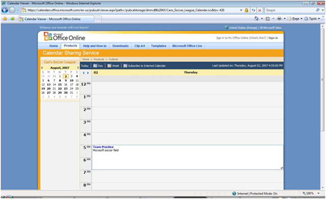Click Add to Favorites star-plus icon

click(13, 19)
